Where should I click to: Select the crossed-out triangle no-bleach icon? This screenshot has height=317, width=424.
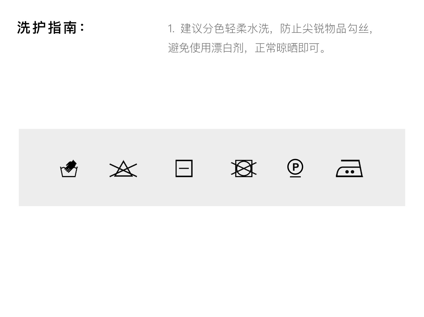[x=123, y=169]
